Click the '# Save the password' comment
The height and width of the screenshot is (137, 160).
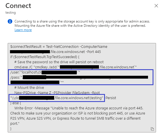pyautogui.click(x=59, y=62)
